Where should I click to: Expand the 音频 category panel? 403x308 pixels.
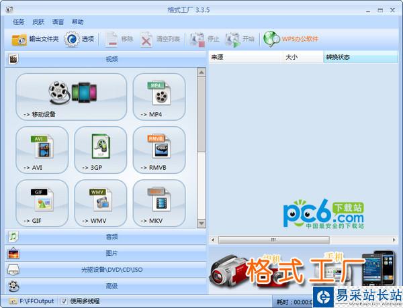click(x=105, y=237)
